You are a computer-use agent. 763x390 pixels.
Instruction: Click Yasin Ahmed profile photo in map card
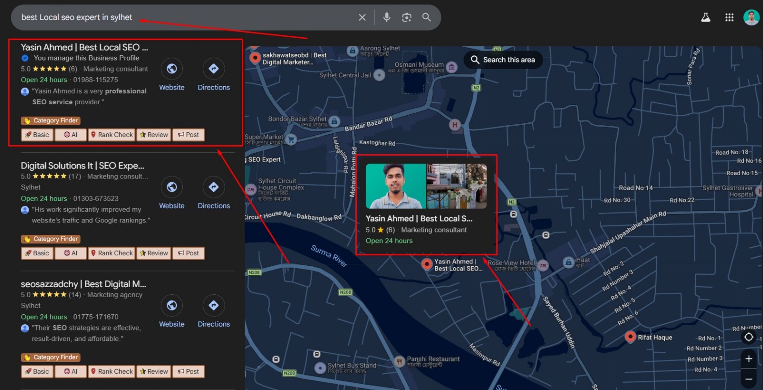395,186
